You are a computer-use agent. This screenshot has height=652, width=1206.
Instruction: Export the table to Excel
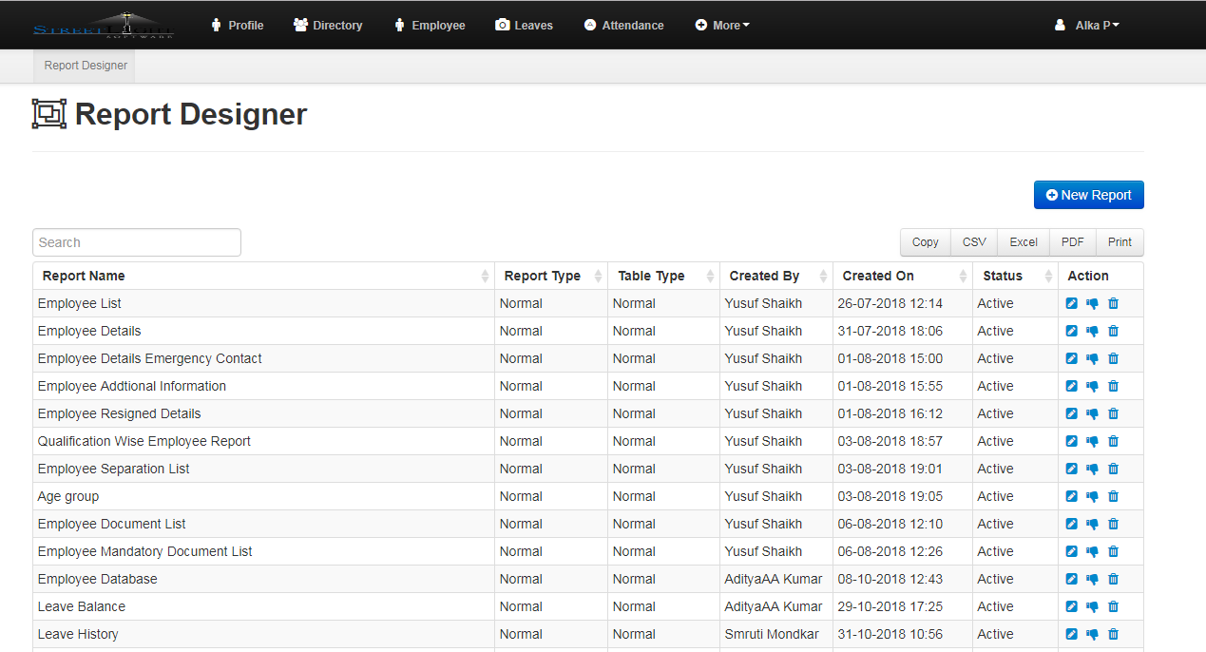[x=1023, y=242]
